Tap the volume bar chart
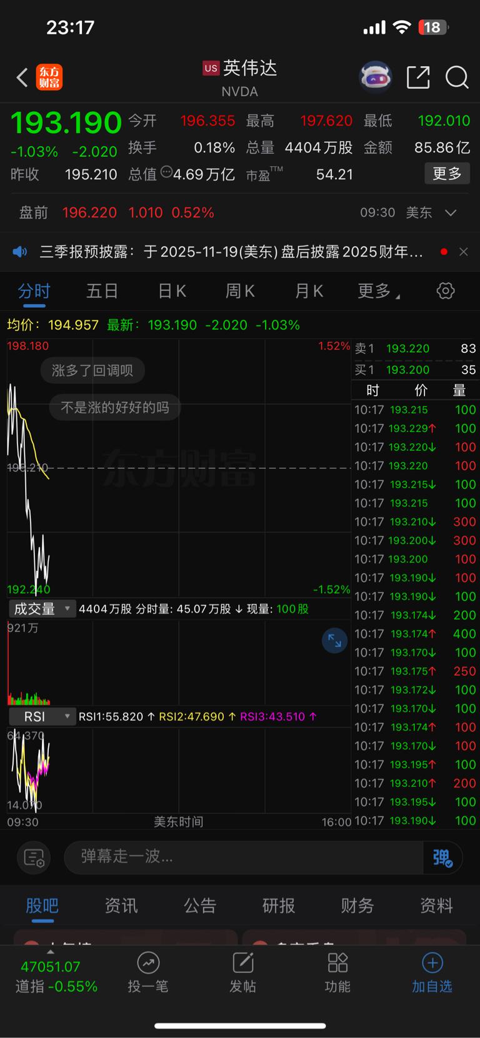Viewport: 480px width, 1038px height. 179,663
